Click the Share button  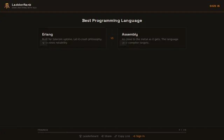click(106, 136)
